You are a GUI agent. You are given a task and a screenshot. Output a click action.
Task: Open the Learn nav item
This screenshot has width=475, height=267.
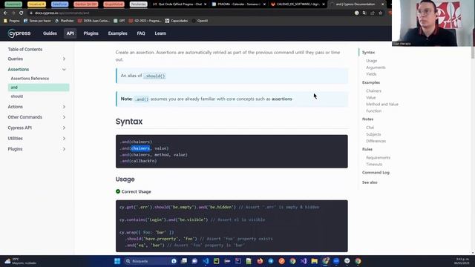pyautogui.click(x=160, y=33)
